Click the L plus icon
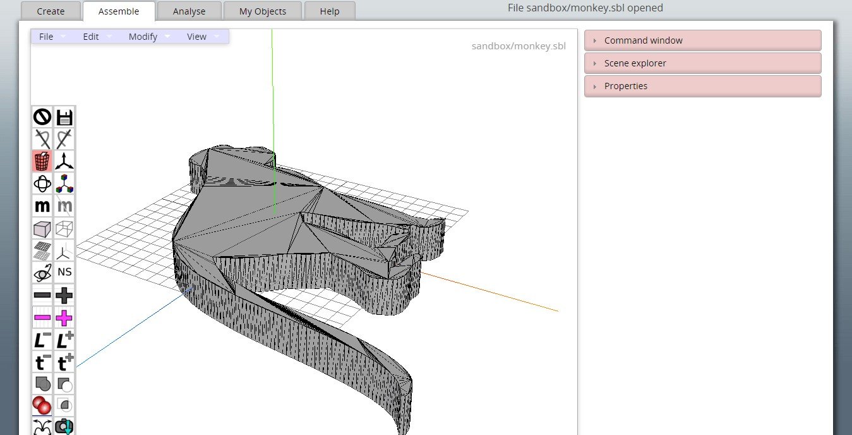 point(64,340)
